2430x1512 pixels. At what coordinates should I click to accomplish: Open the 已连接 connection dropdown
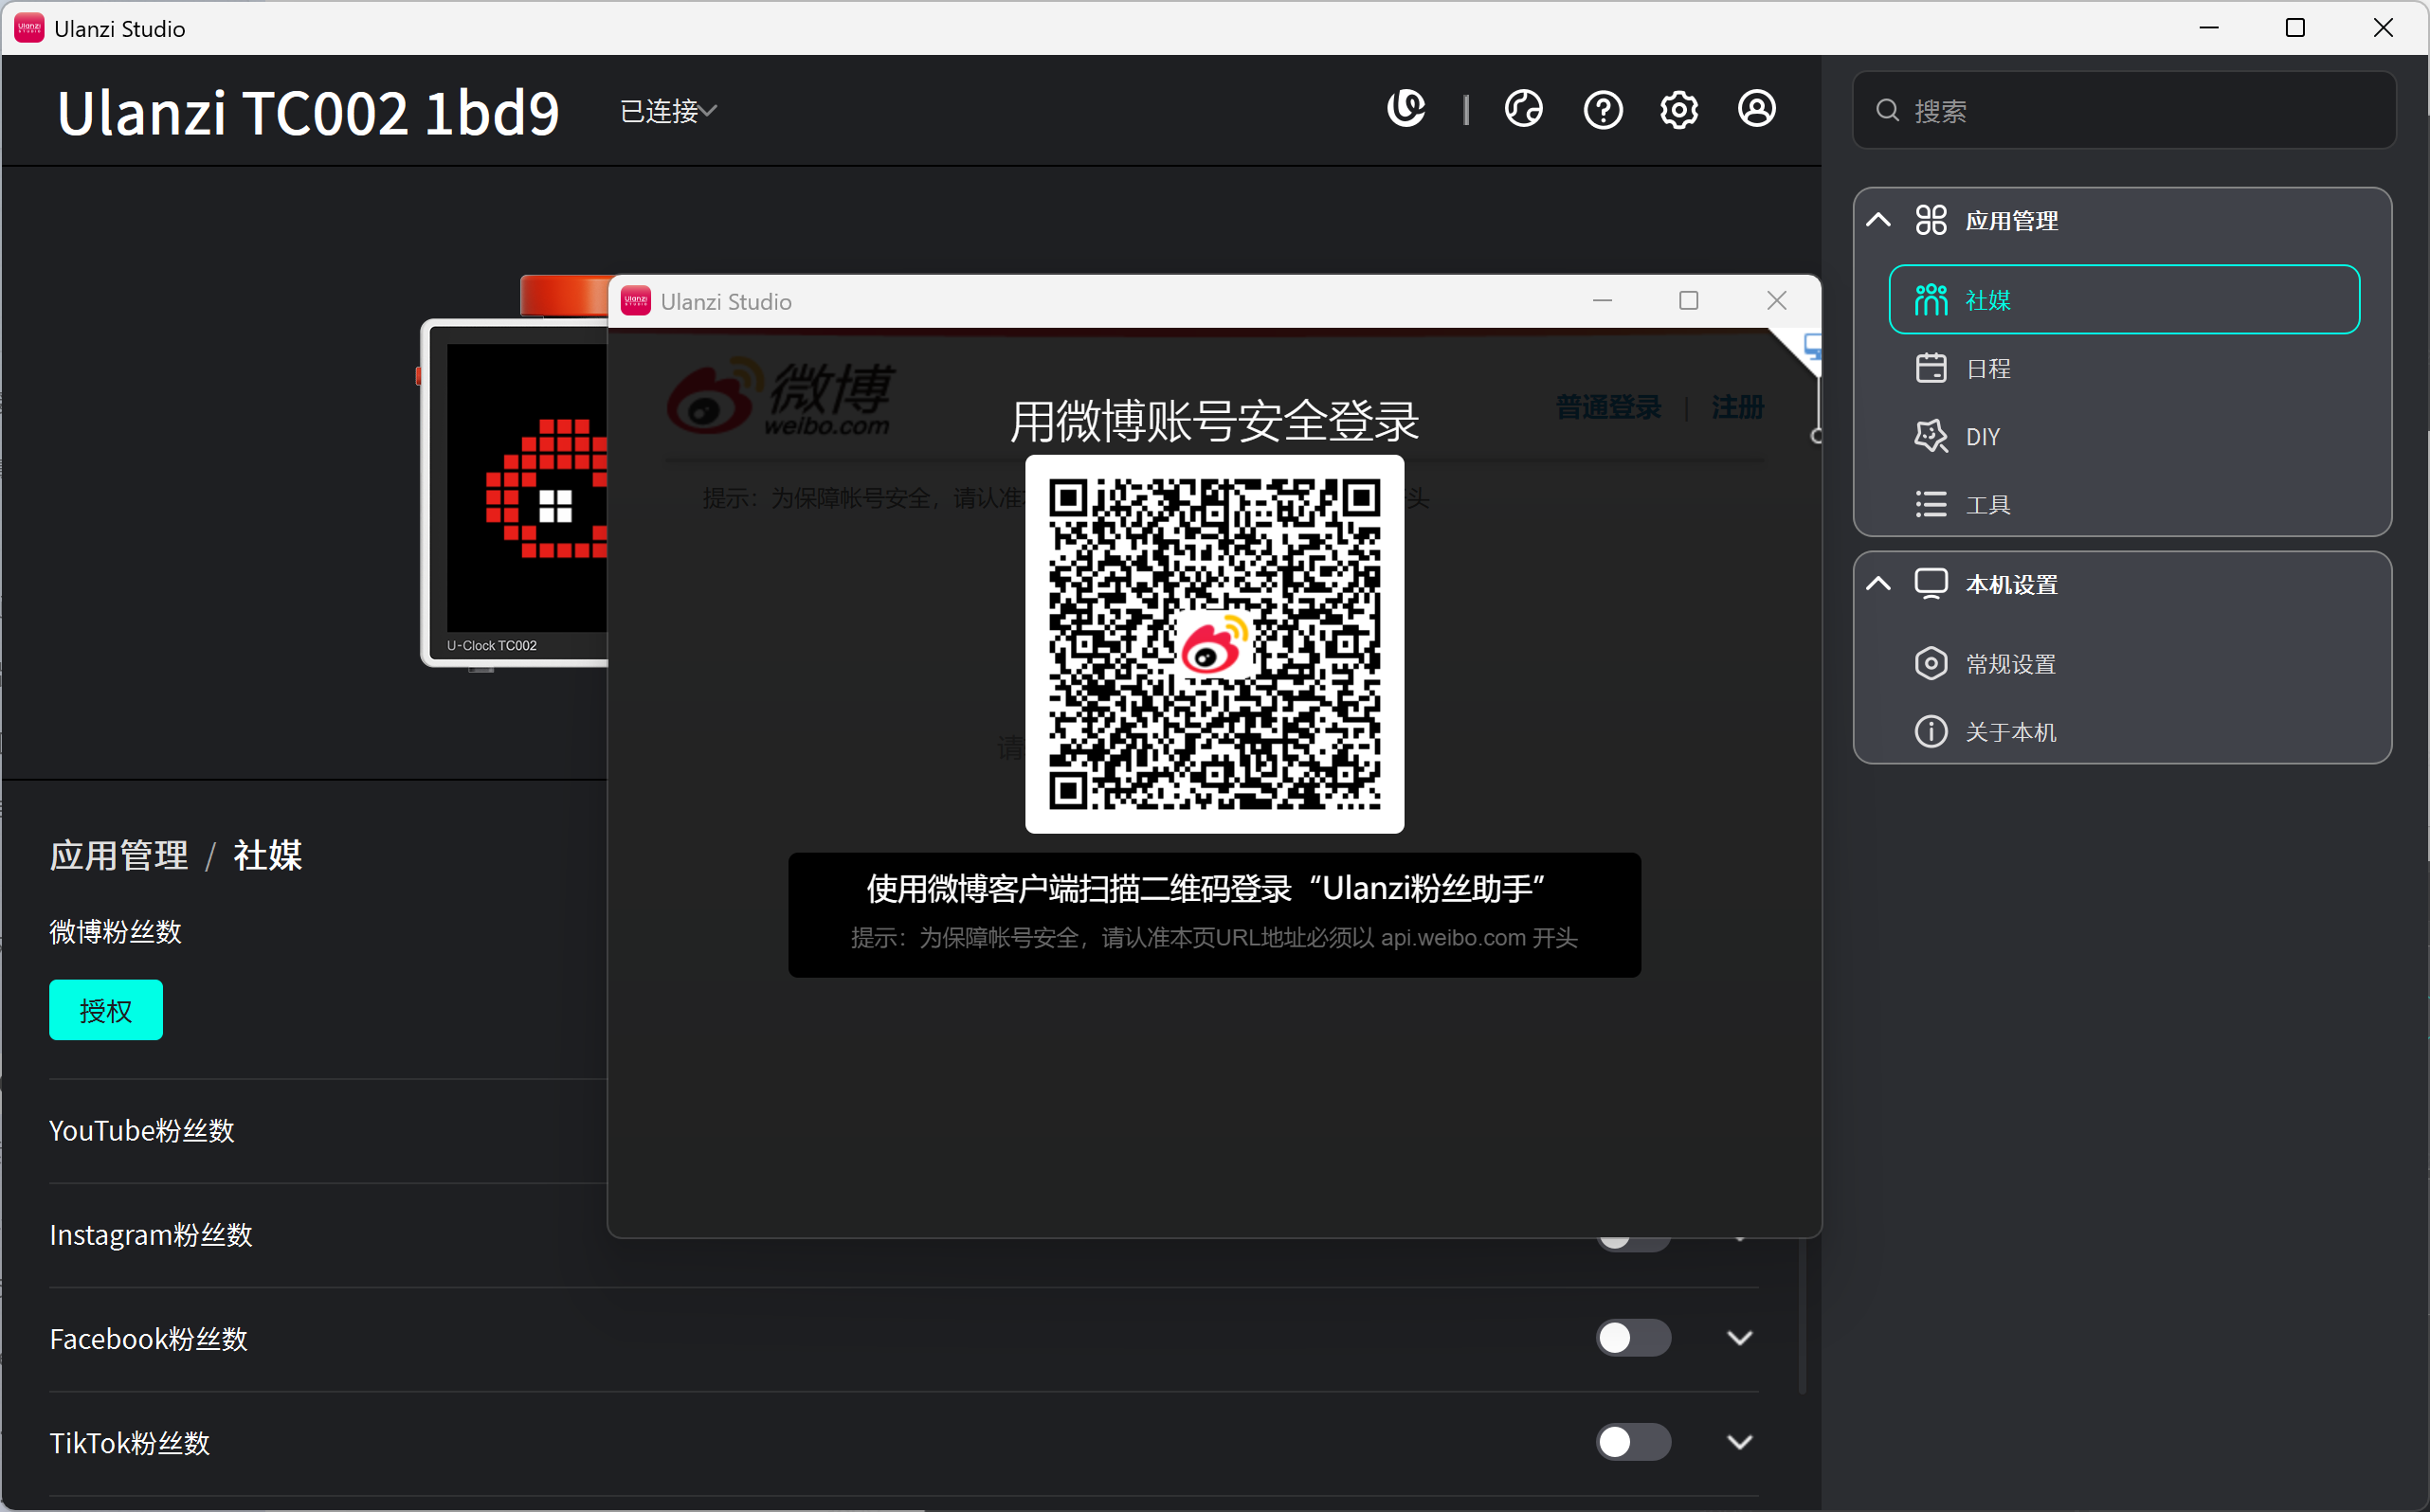coord(668,111)
